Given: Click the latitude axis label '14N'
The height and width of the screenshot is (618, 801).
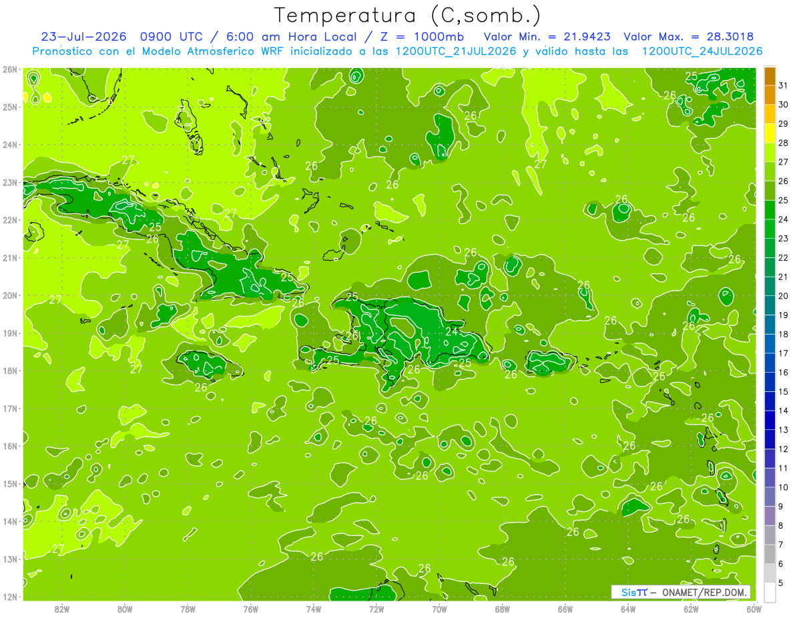Looking at the screenshot, I should (x=10, y=521).
